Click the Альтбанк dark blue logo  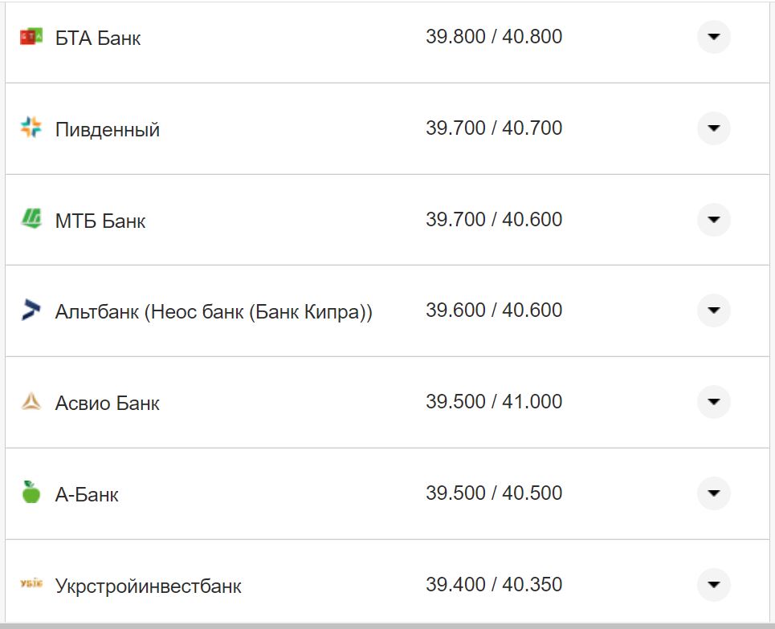tap(31, 310)
